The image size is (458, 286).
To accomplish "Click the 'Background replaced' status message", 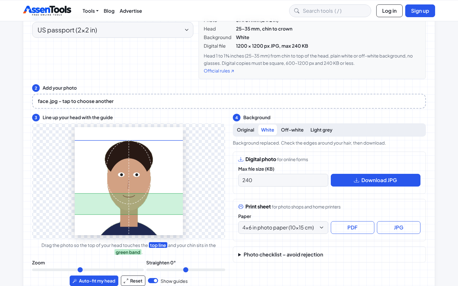I will [x=309, y=143].
